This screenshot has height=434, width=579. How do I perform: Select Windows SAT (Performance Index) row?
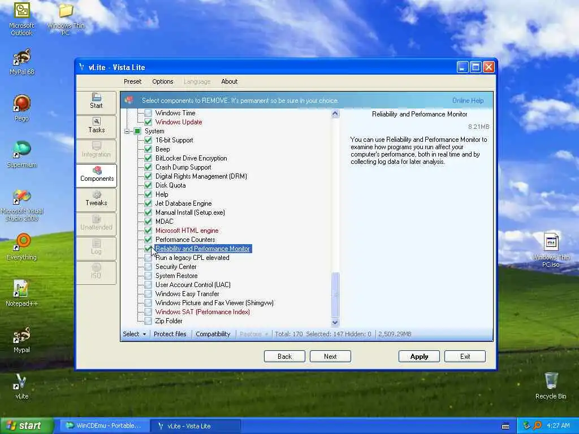click(x=202, y=312)
